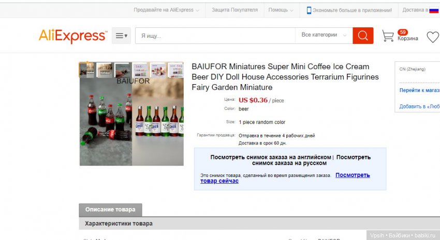This screenshot has width=440, height=240.
Task: Open the hamburger categories menu icon
Action: (x=121, y=36)
